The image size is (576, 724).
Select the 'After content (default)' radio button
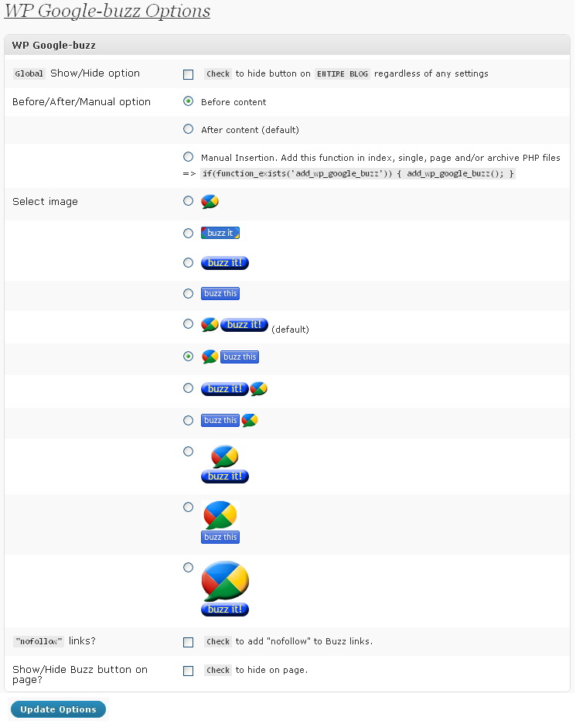click(x=188, y=129)
